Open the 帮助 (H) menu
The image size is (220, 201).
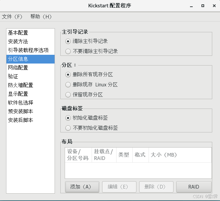(x=41, y=17)
